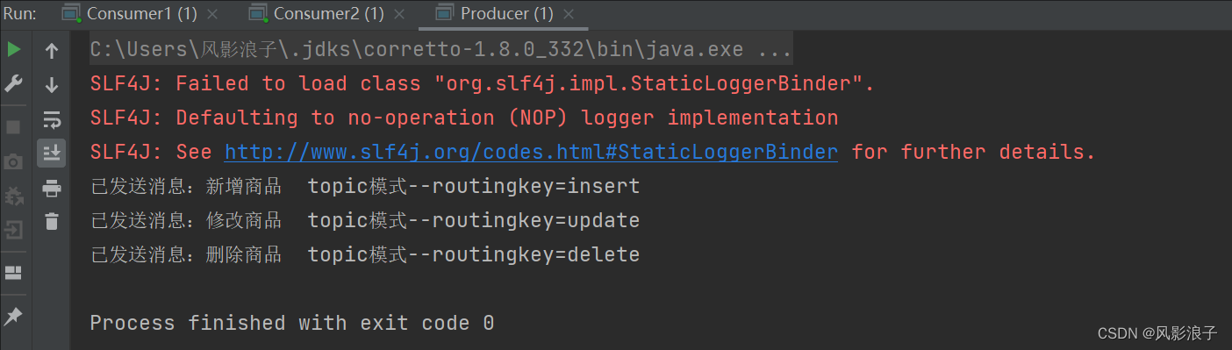Open the slf4j.org StaticLoggerBinder link
1232x350 pixels.
tap(531, 152)
